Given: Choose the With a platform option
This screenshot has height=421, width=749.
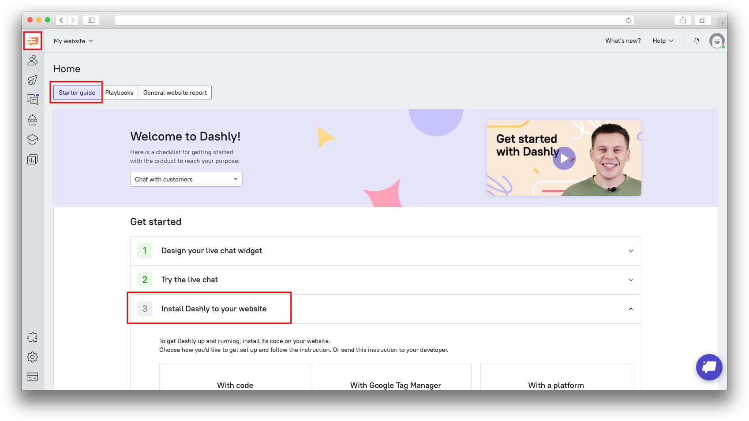Looking at the screenshot, I should 556,377.
